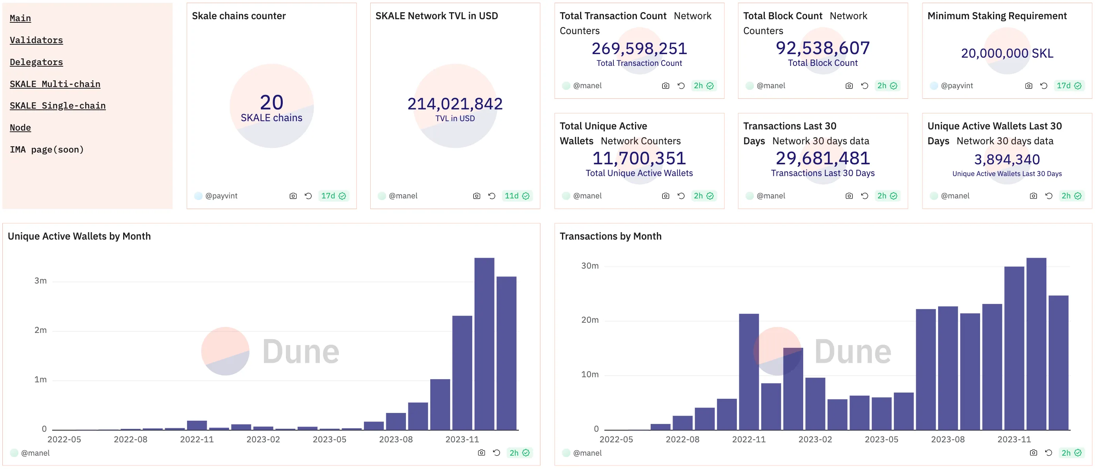
Task: Open @manel profile on Unique Active Wallets Last 30 Days
Action: (x=955, y=196)
